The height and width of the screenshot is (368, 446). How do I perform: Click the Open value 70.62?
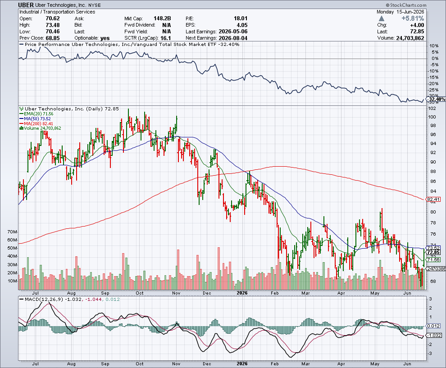(x=53, y=18)
